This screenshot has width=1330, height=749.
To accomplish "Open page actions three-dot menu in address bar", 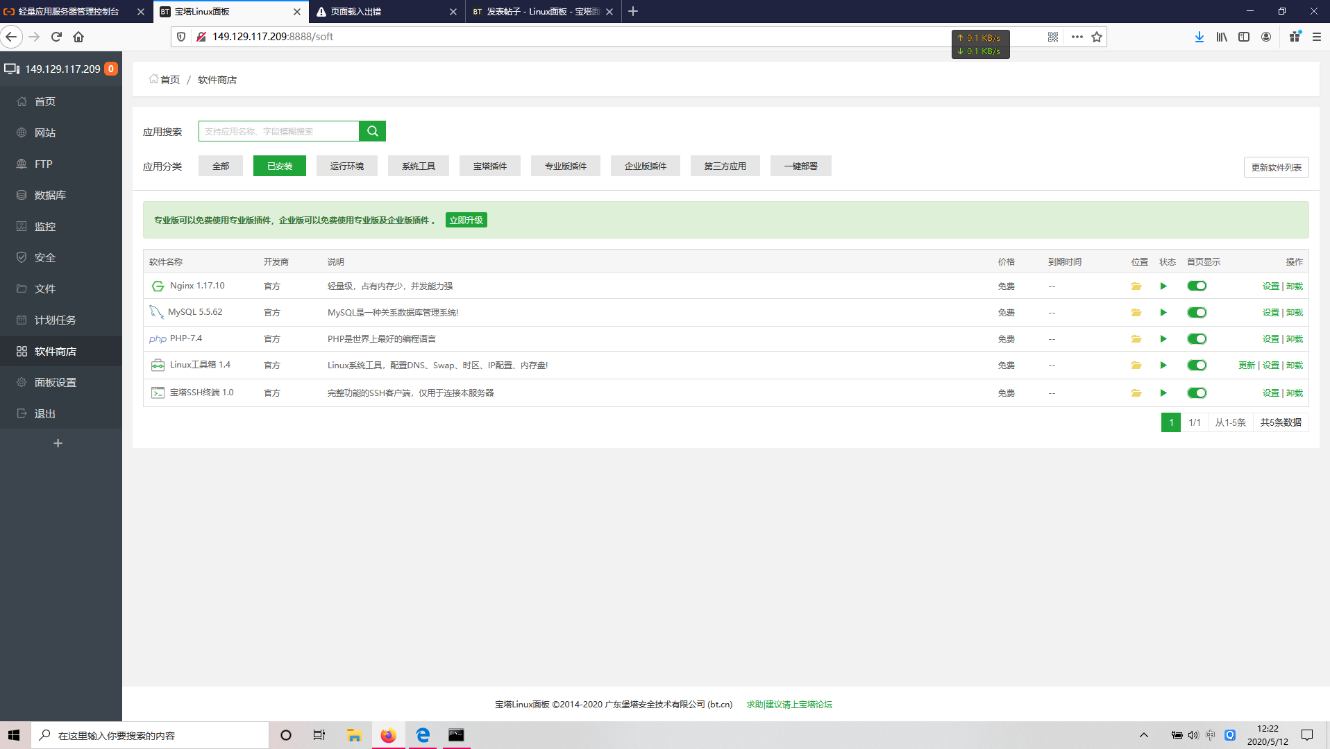I will point(1077,37).
